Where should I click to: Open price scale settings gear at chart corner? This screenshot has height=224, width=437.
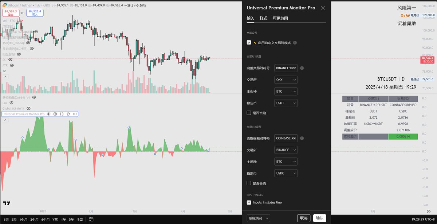429,211
